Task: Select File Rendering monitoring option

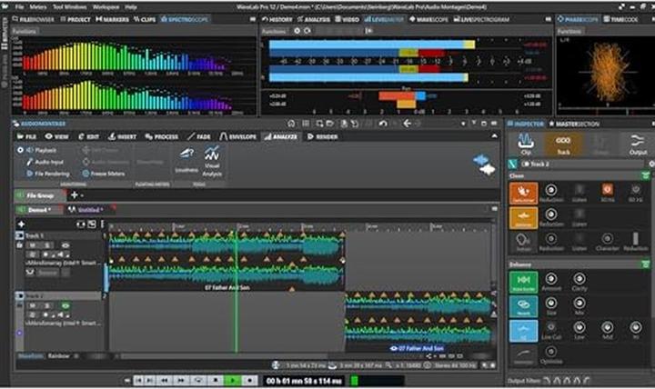Action: click(47, 174)
